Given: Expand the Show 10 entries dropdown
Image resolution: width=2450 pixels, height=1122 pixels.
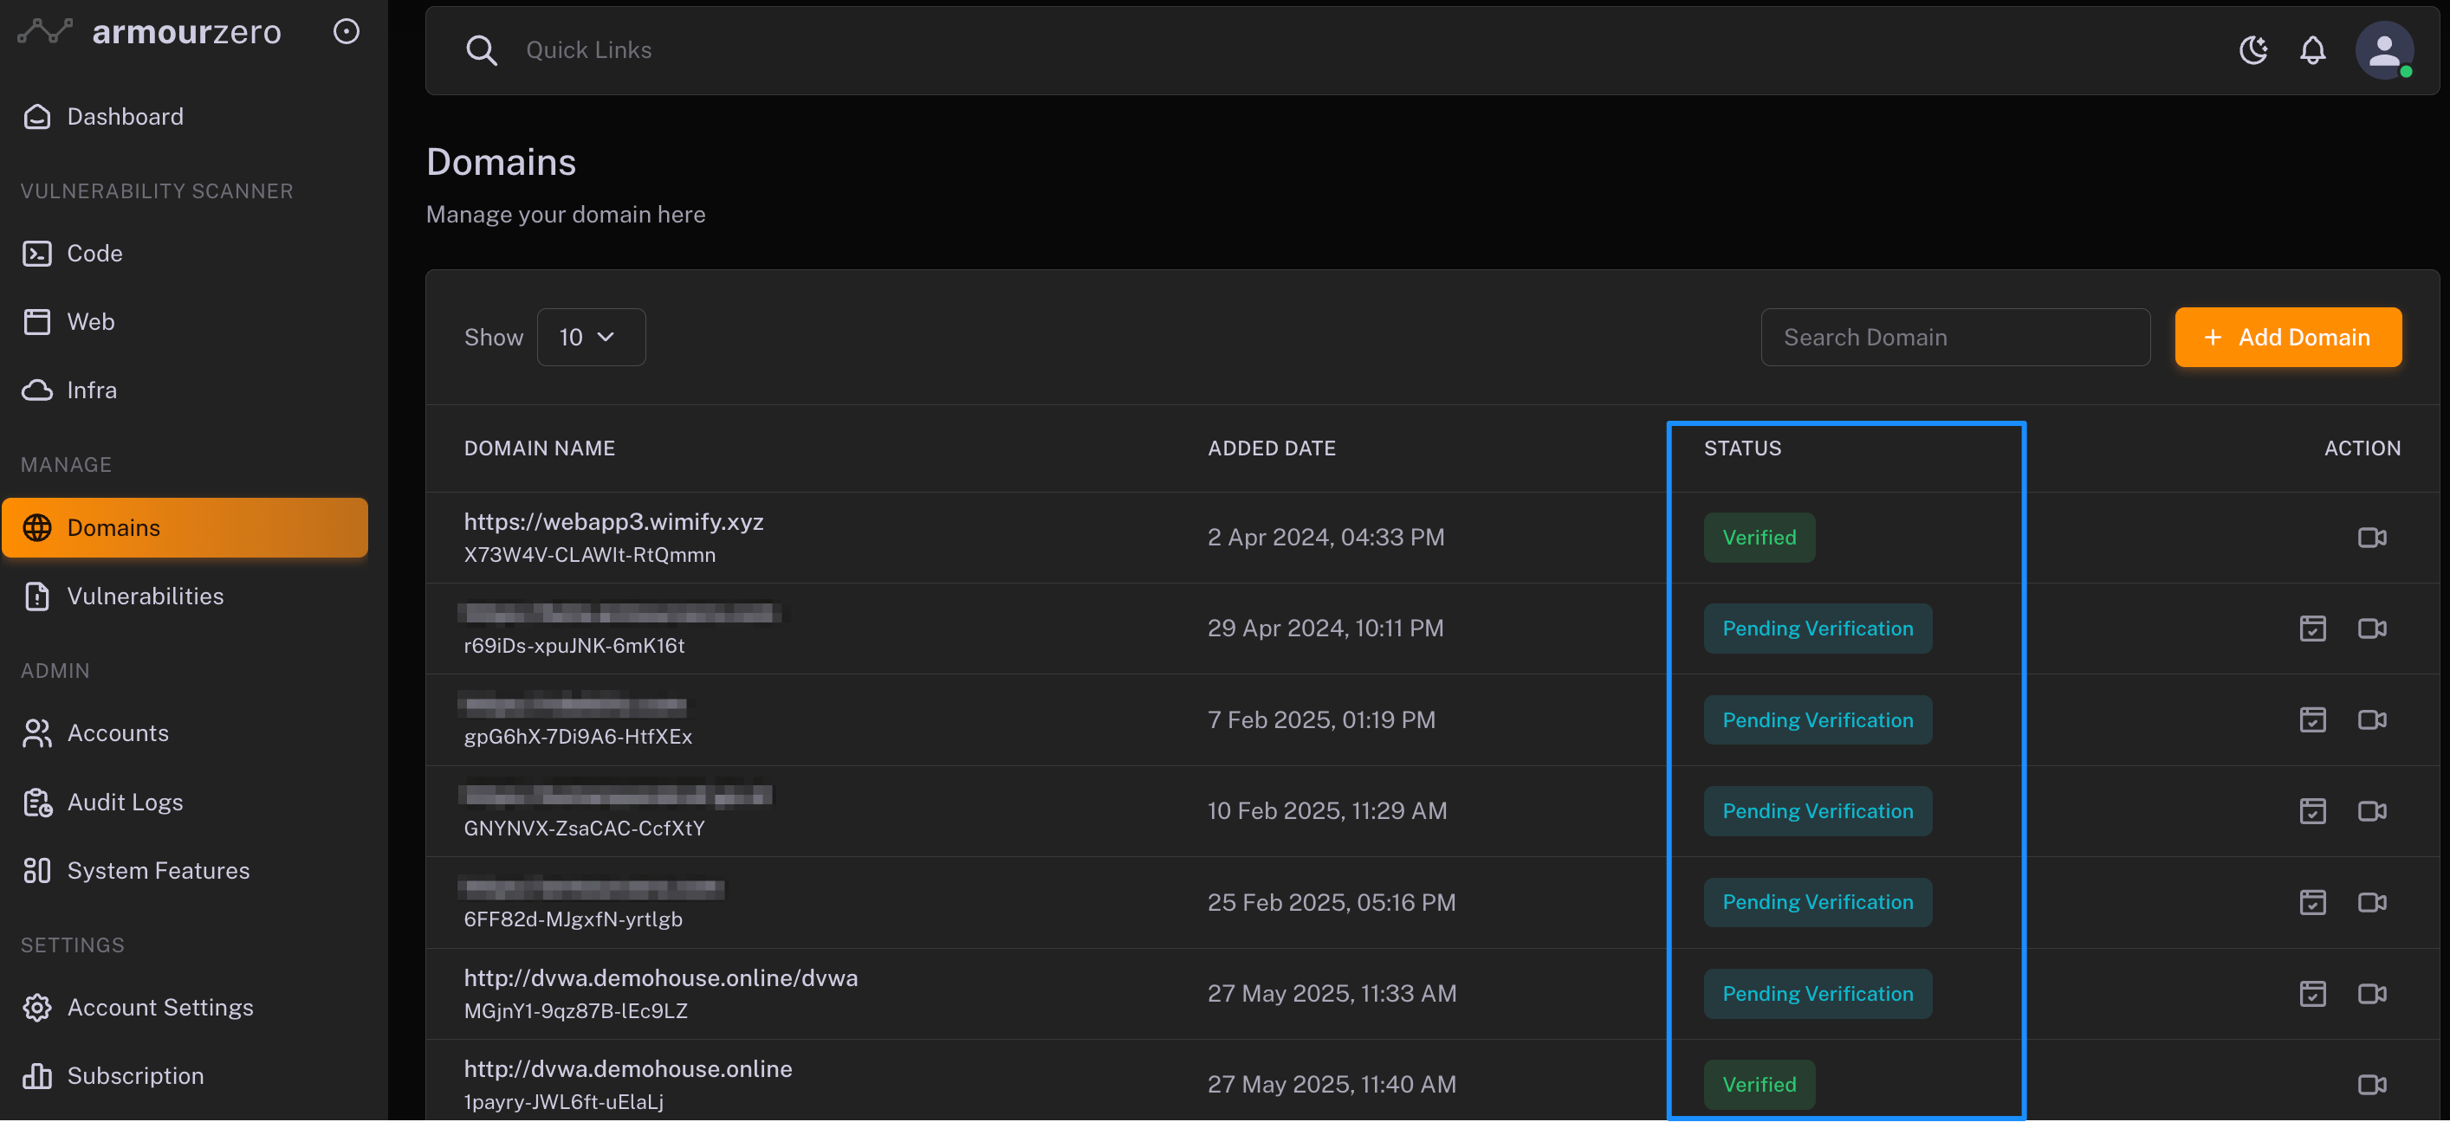Looking at the screenshot, I should 591,338.
